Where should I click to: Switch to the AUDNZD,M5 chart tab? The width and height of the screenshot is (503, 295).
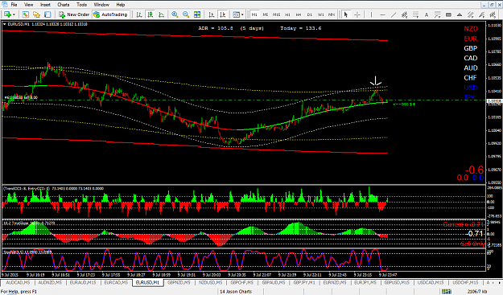pos(50,282)
